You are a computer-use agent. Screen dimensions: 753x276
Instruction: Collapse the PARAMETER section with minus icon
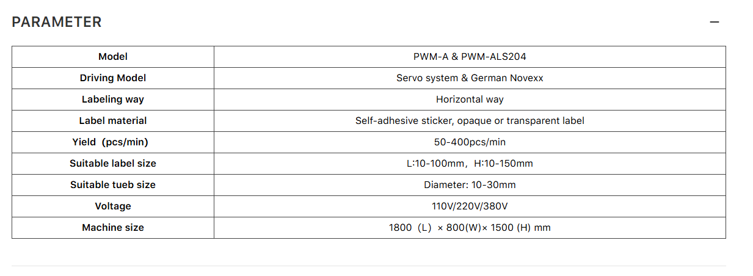pos(714,22)
